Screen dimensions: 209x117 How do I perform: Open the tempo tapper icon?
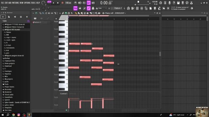(x=159, y=8)
